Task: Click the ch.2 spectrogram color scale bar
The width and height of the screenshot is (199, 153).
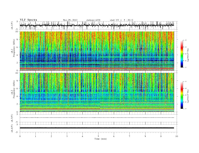Action: tap(182, 95)
